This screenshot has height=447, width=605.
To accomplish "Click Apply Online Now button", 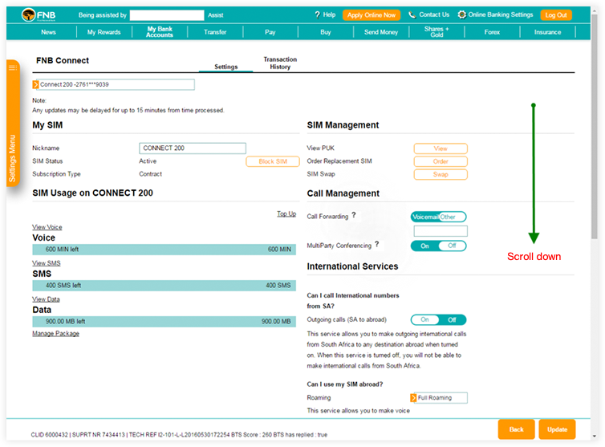I will pyautogui.click(x=372, y=15).
